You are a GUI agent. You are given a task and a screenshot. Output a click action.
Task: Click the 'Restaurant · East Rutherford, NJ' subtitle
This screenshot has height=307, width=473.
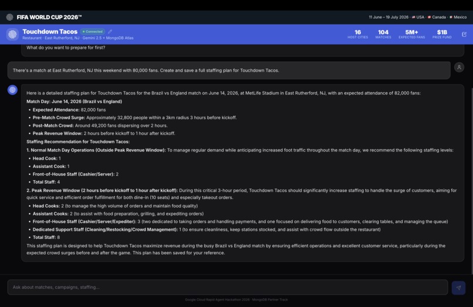(50, 38)
